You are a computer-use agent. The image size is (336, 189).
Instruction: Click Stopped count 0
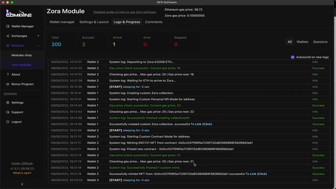click(x=176, y=44)
